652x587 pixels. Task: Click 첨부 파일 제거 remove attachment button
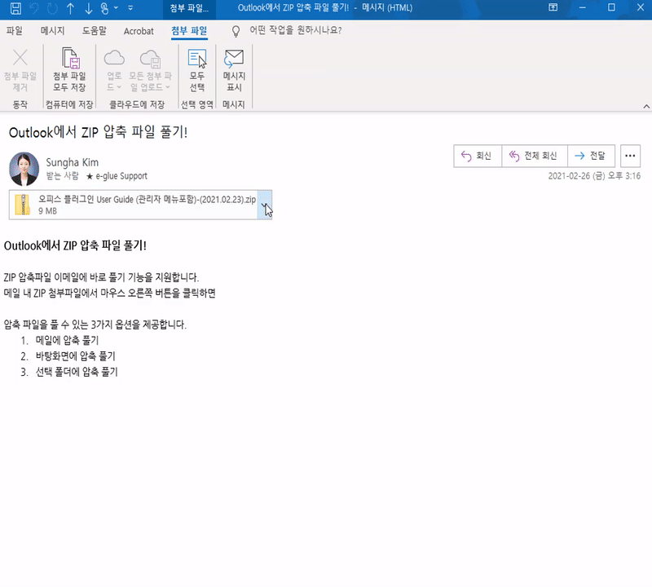tap(20, 70)
